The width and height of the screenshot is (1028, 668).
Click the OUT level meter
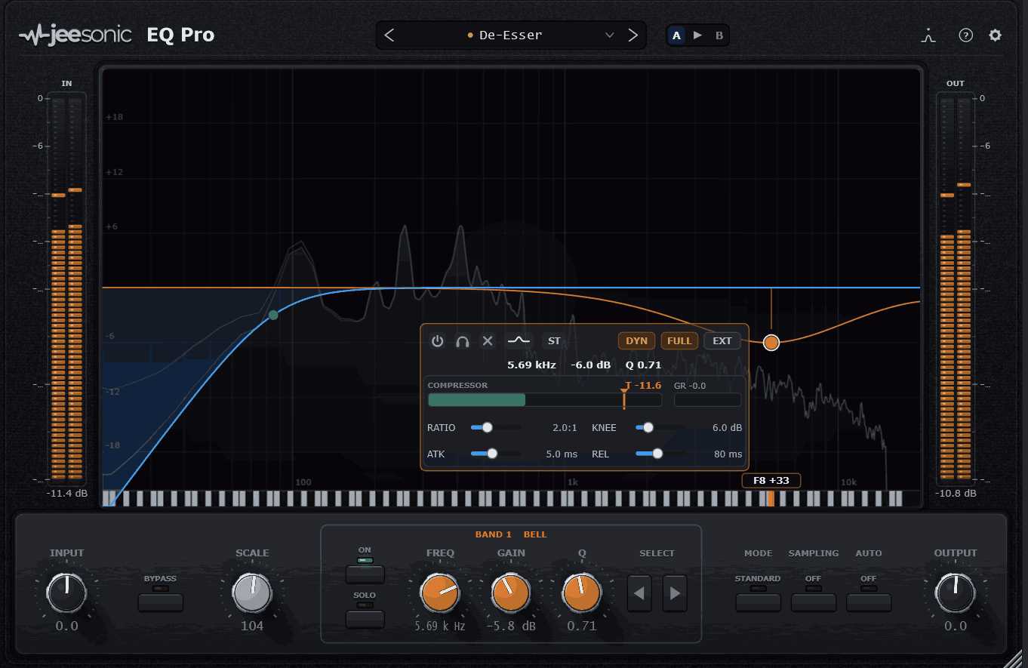click(956, 289)
